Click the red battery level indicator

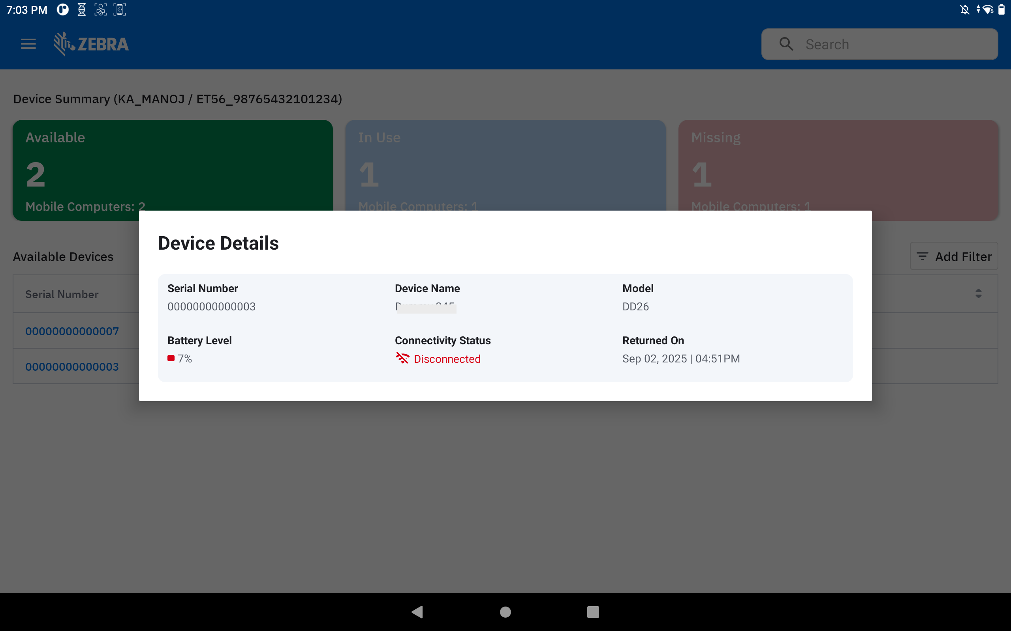point(171,358)
